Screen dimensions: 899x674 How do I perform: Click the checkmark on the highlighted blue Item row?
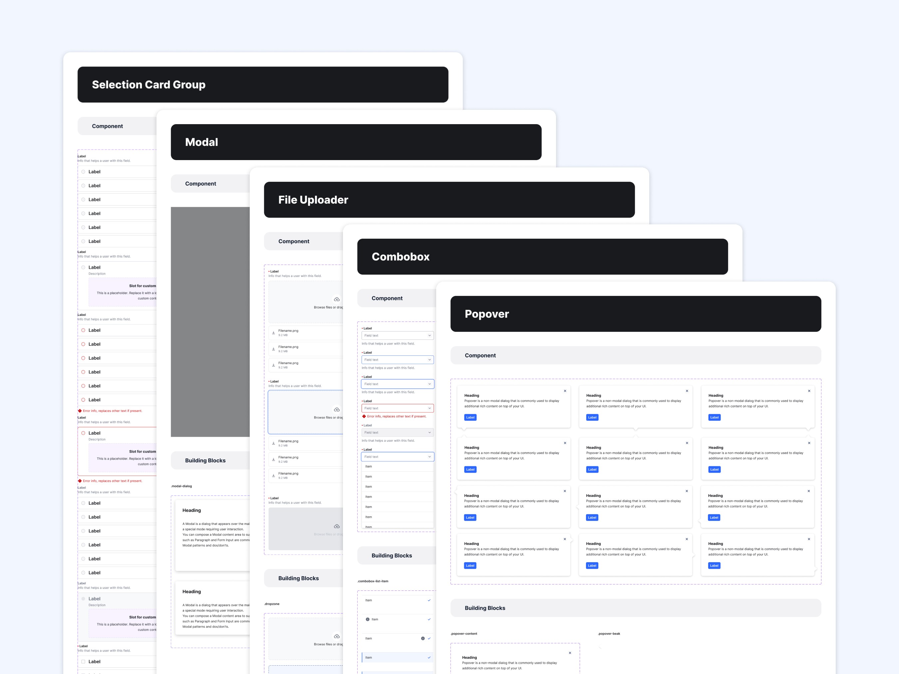click(x=429, y=657)
